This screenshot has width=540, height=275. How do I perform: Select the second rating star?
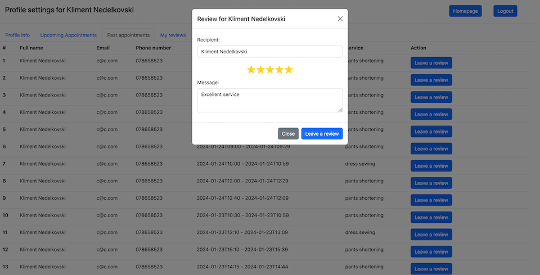coord(260,70)
